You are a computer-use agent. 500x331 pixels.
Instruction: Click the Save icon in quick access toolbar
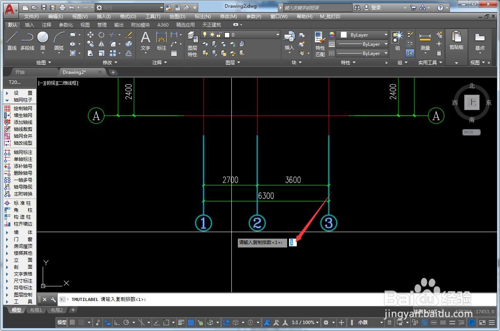(x=43, y=7)
